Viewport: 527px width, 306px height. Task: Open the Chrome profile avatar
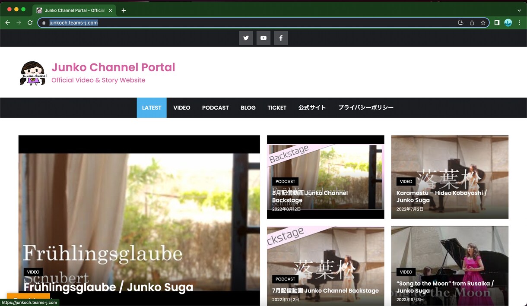tap(508, 23)
